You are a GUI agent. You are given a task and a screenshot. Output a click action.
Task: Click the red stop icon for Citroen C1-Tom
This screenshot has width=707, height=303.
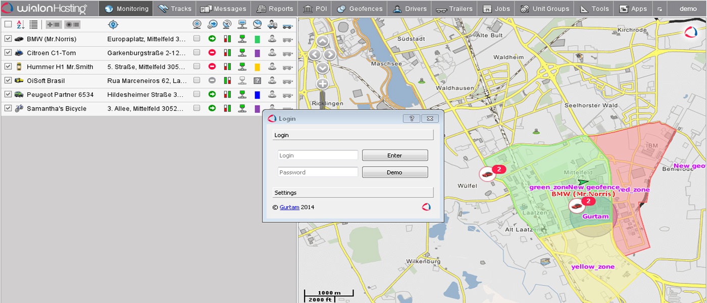pos(212,53)
